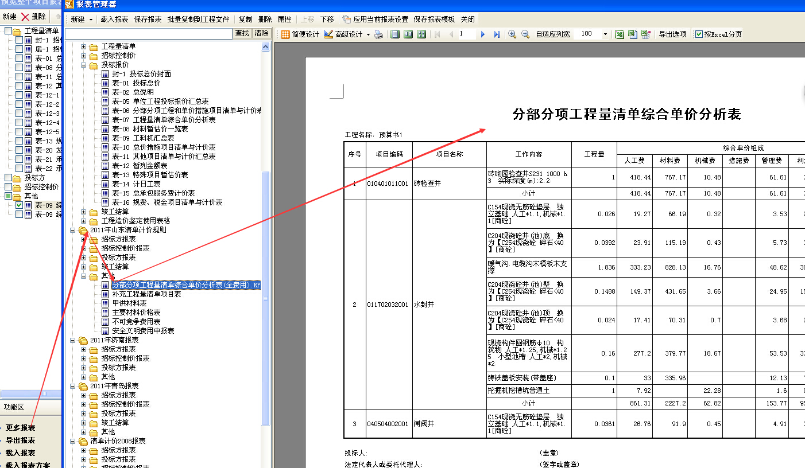The height and width of the screenshot is (468, 805).
Task: Open the 新建 dropdown arrow in 报表管理器
Action: (91, 19)
